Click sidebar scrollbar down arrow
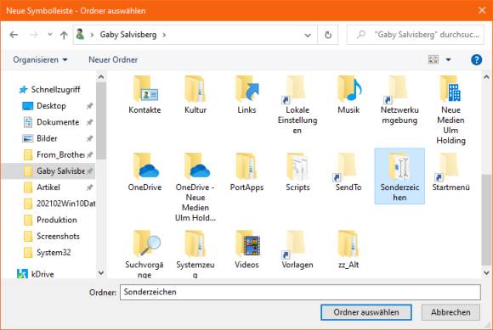Viewport: 493px width, 330px height. pos(101,273)
